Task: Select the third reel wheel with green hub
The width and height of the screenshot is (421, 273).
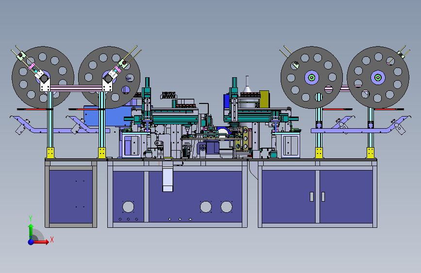Action: click(x=311, y=77)
